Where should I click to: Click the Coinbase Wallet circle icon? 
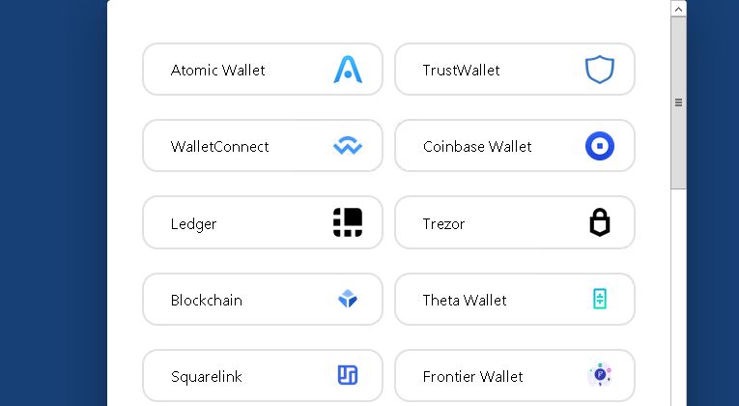[600, 146]
